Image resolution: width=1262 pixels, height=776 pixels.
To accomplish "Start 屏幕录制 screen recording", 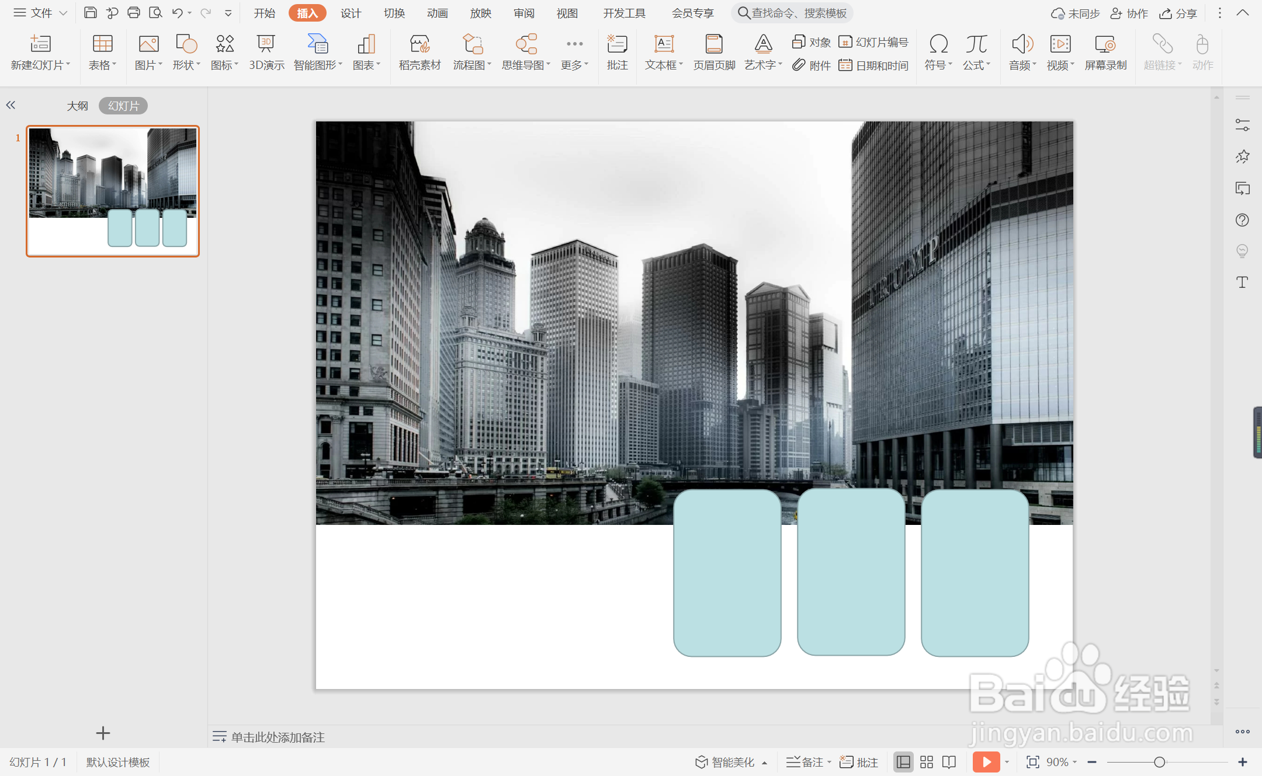I will pos(1105,53).
